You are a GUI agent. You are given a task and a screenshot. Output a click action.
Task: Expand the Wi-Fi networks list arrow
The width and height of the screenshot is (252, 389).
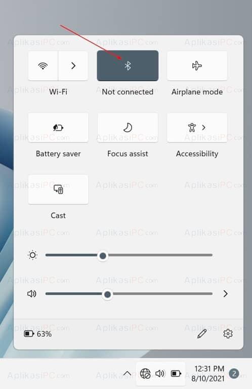pos(73,66)
